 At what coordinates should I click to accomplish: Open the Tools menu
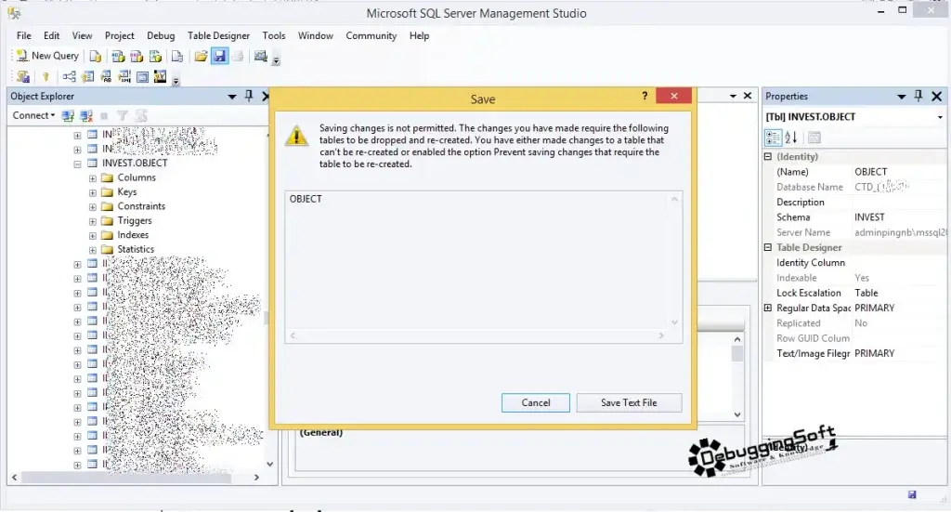click(274, 36)
